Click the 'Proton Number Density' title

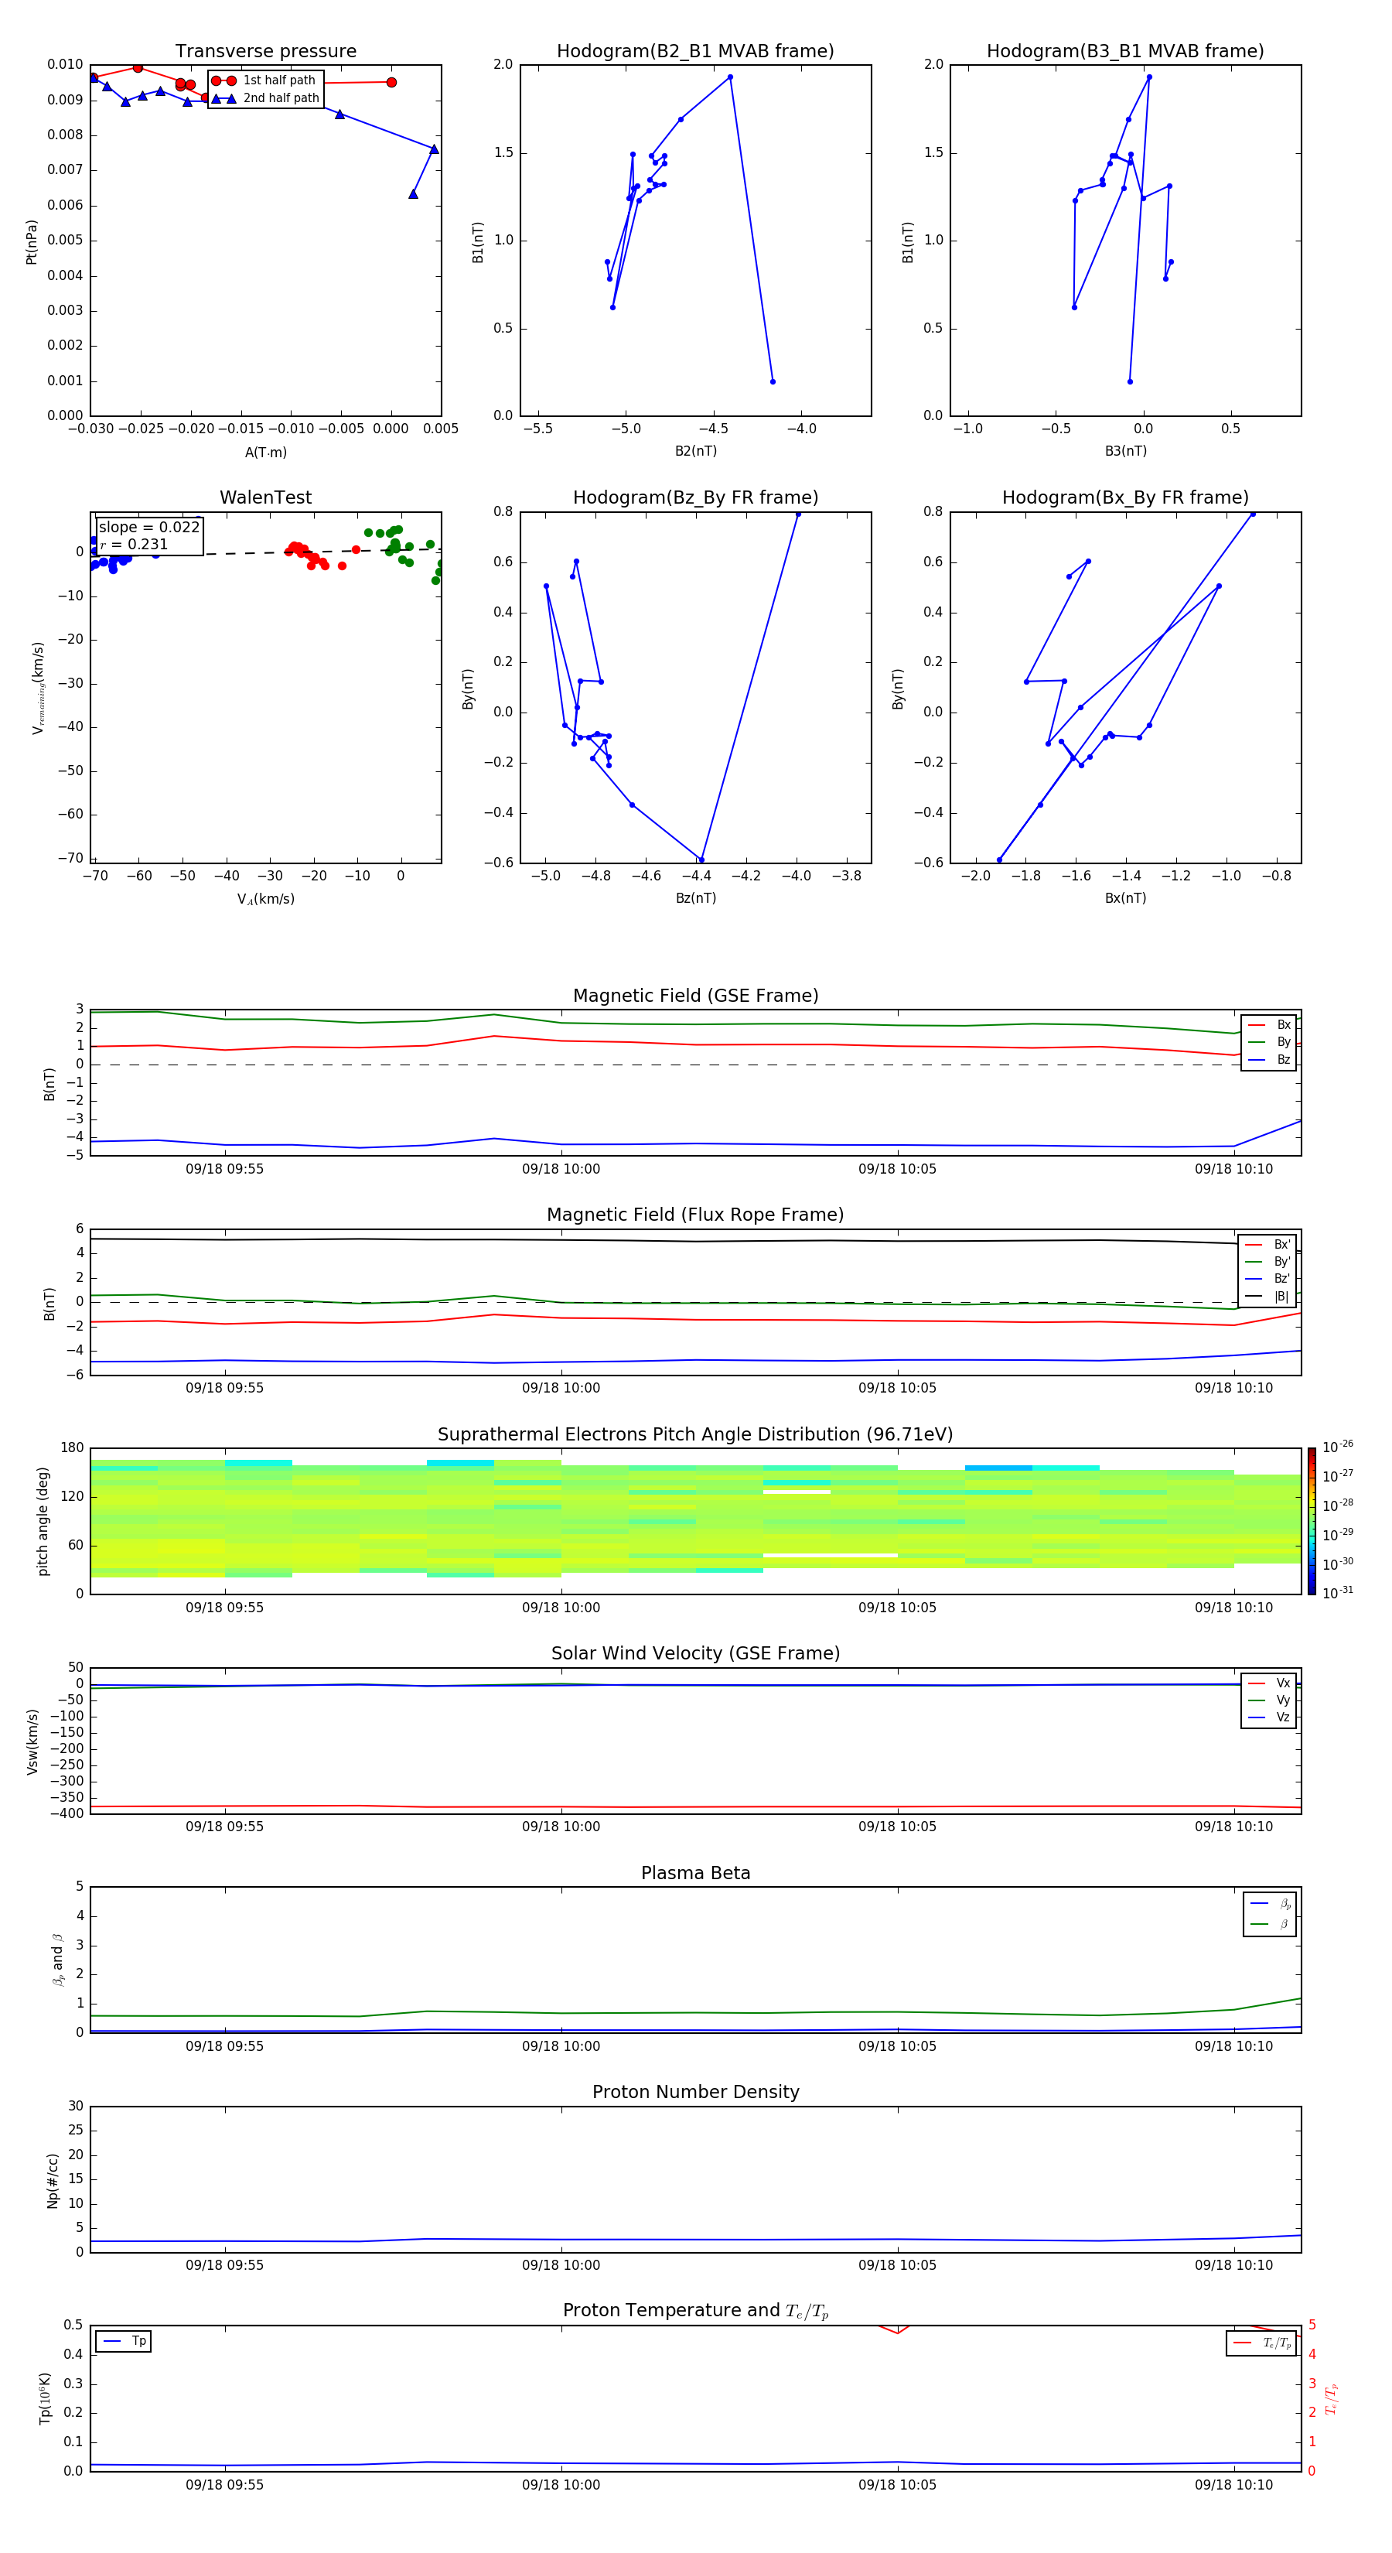pos(695,2092)
